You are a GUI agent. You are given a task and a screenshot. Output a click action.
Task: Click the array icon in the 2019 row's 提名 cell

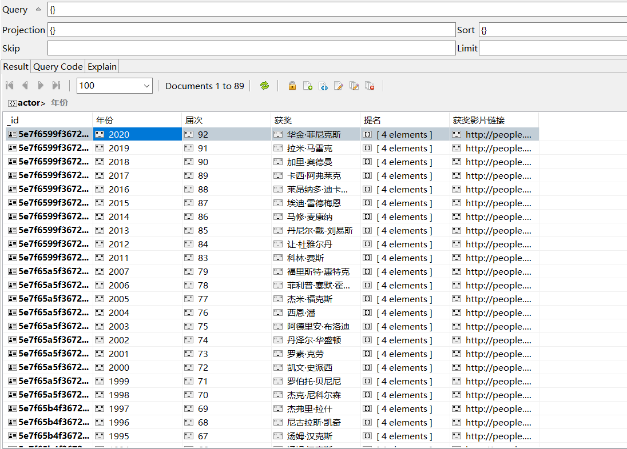click(x=367, y=148)
